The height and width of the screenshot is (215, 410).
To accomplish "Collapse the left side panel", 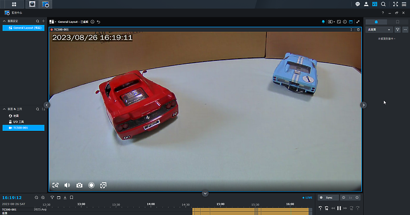I will [x=47, y=105].
